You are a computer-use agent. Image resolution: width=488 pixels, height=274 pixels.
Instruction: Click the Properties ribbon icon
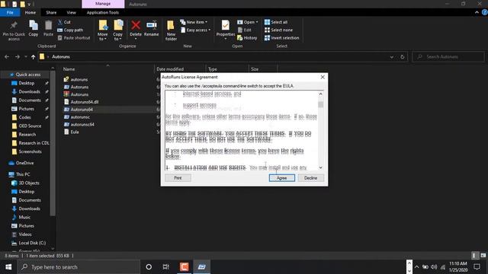coord(226,28)
